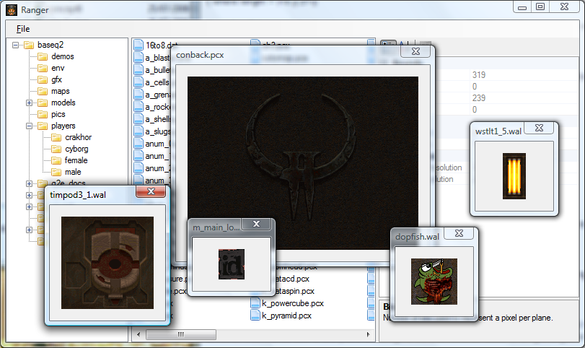Expand the g2e_docs folder node
This screenshot has width=585, height=348.
30,183
